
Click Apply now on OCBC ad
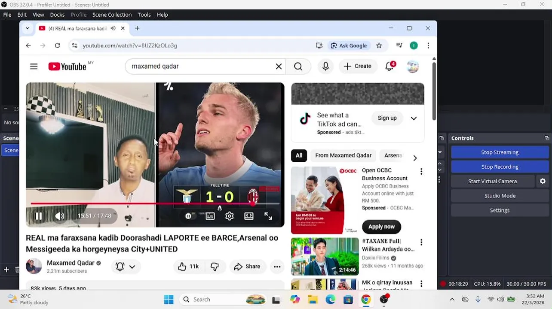coord(381,227)
